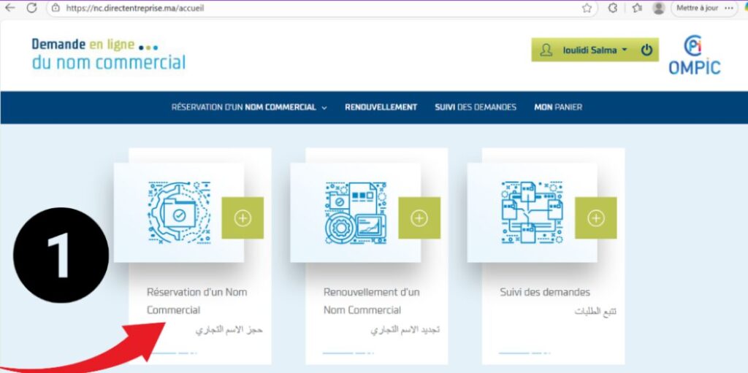Click the Demande en ligne site logo
748x373 pixels.
tap(108, 54)
